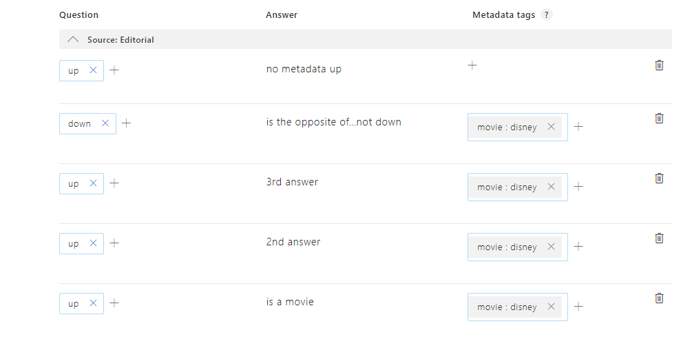Add metadata tag next to 'is a movie' tag

tap(578, 307)
